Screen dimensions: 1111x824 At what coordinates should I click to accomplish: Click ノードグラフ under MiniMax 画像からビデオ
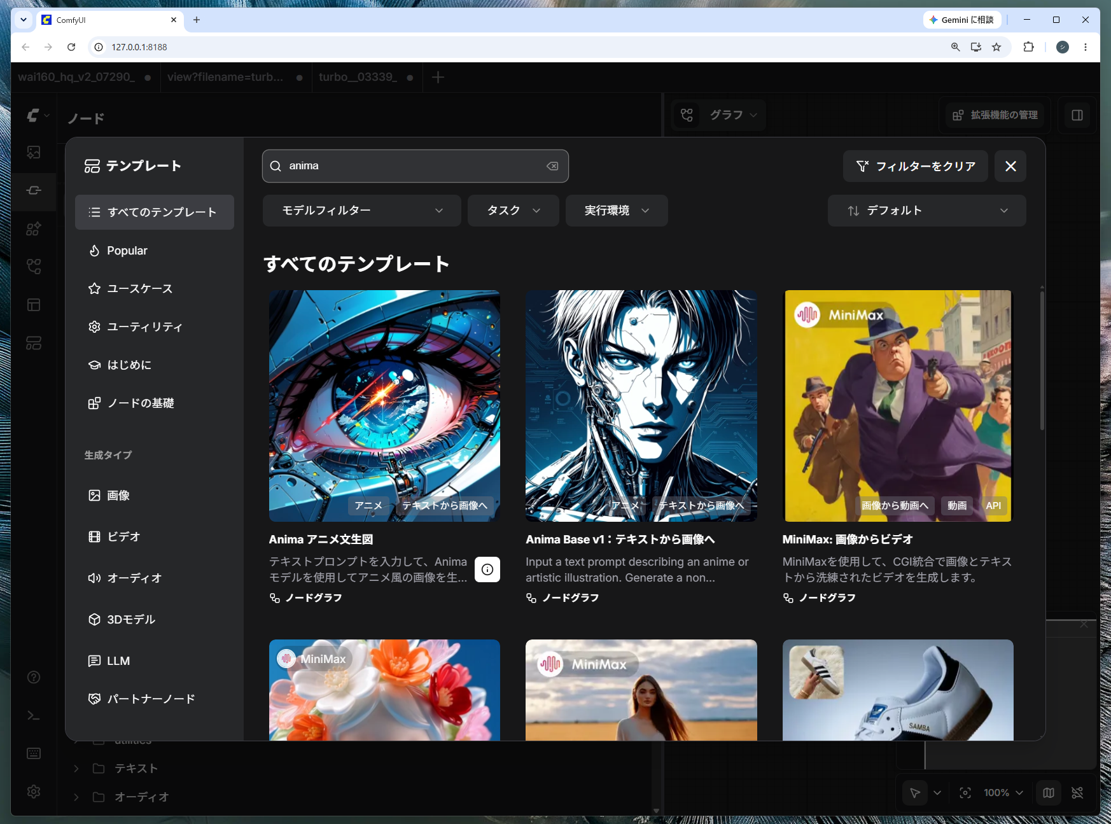820,598
